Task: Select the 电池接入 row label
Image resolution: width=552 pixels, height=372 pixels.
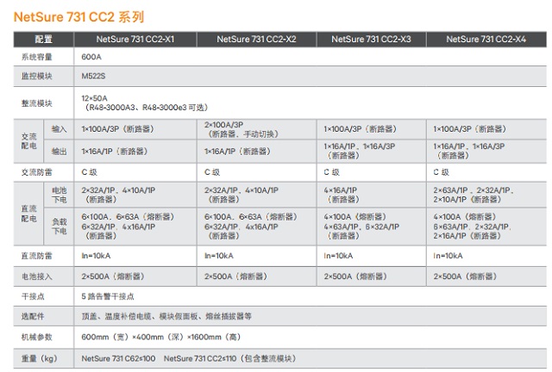Action: click(x=36, y=276)
